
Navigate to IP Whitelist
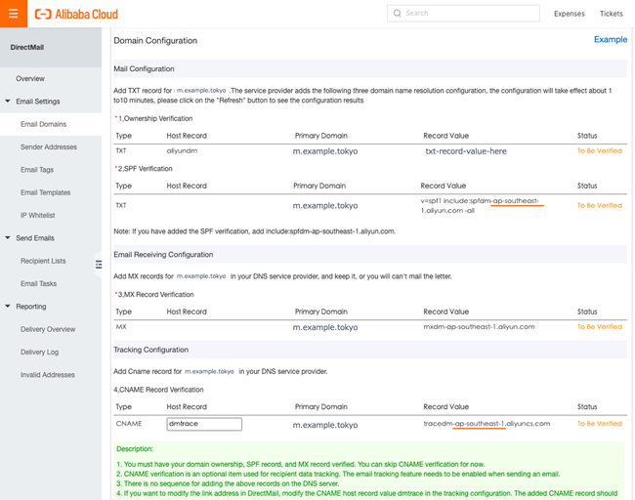pos(37,216)
